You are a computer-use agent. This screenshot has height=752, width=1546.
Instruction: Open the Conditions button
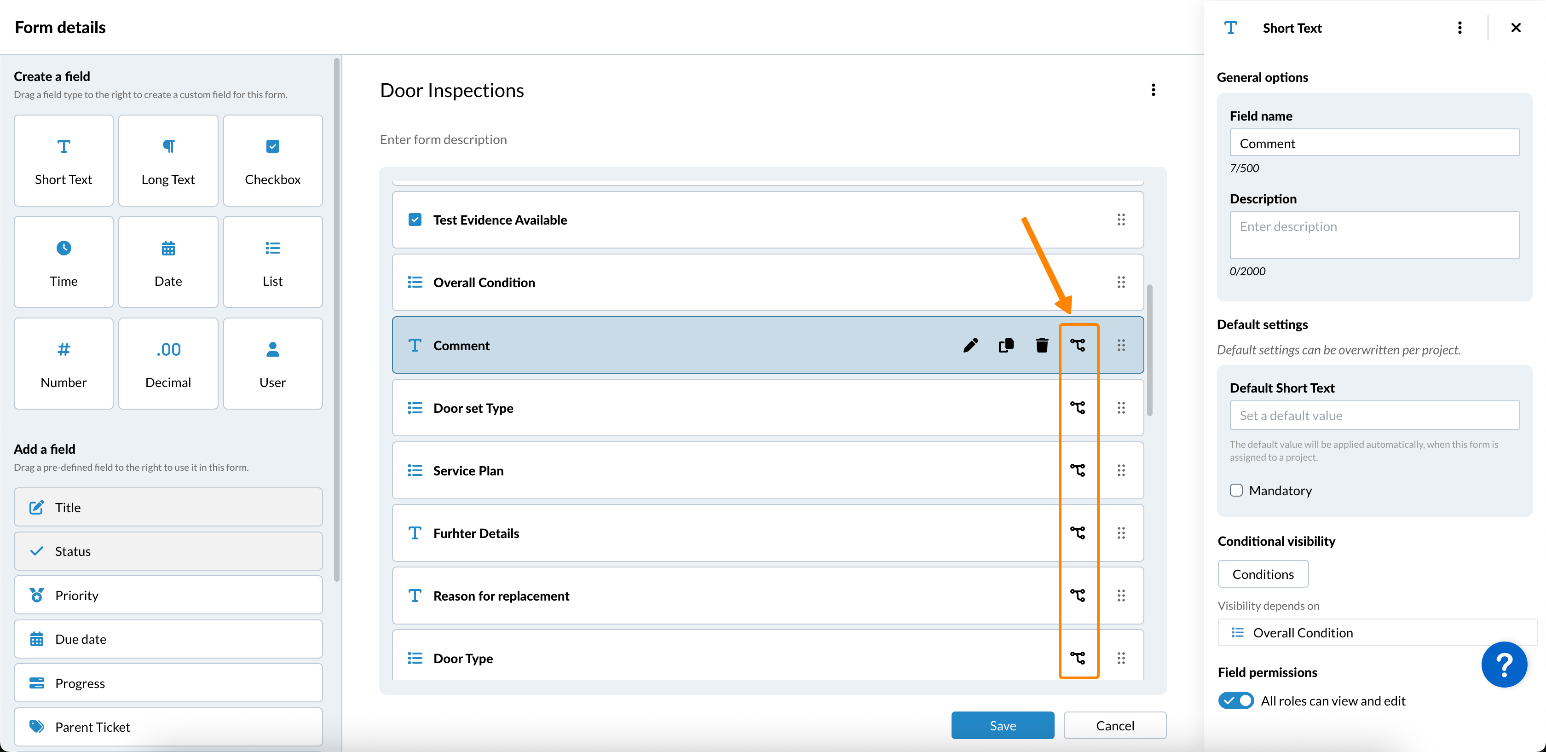click(1263, 574)
